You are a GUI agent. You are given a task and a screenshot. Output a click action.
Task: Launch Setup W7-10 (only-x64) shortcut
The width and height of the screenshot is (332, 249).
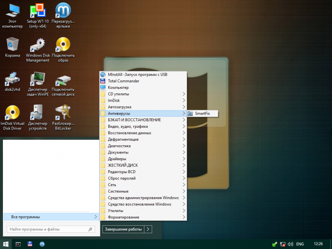tap(38, 16)
